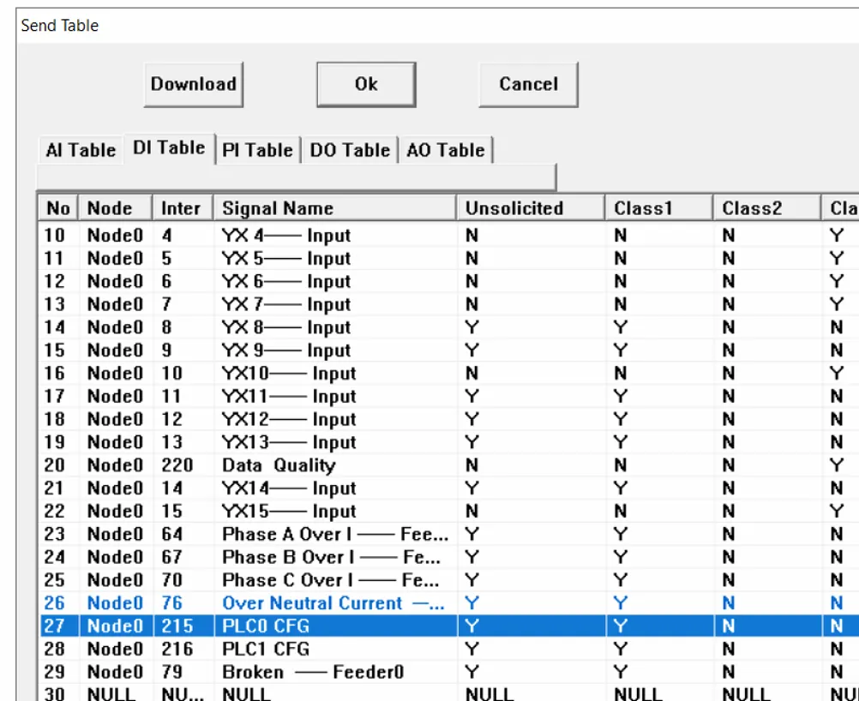Click the 'YX 7—— Input' entry
The image size is (859, 701).
(286, 304)
